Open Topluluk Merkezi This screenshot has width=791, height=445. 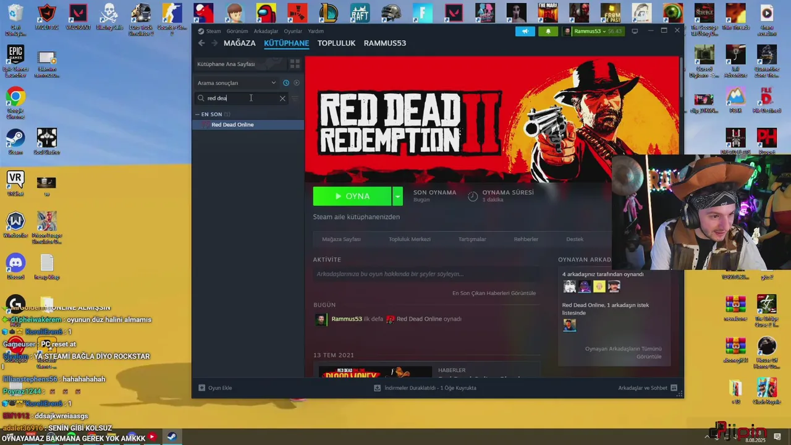pyautogui.click(x=409, y=239)
